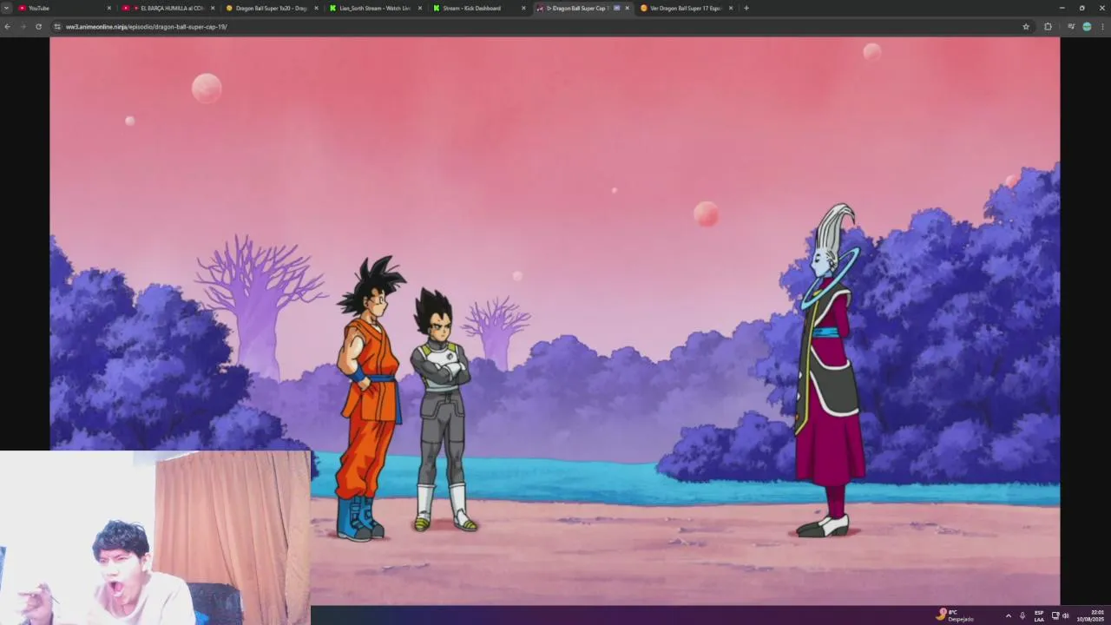Close the 'Lian_Sorth Stream' tab
The width and height of the screenshot is (1111, 625).
click(420, 8)
